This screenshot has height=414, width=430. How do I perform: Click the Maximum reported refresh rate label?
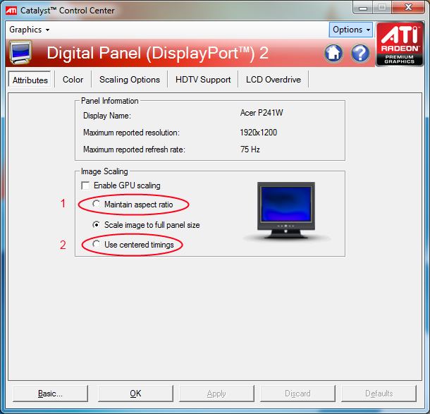134,150
